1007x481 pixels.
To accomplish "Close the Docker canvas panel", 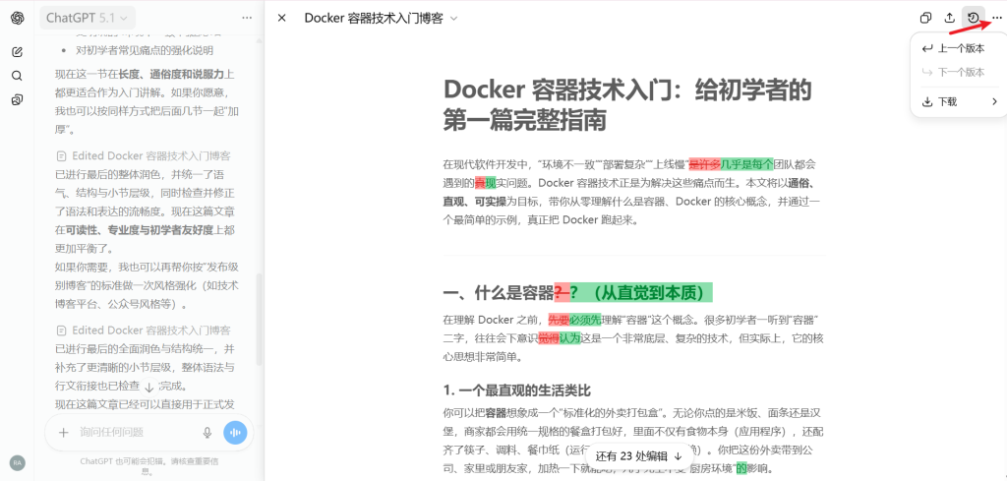I will (281, 18).
